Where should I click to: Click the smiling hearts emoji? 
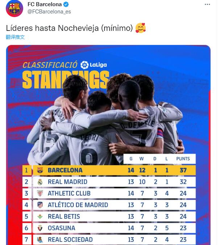tap(141, 28)
